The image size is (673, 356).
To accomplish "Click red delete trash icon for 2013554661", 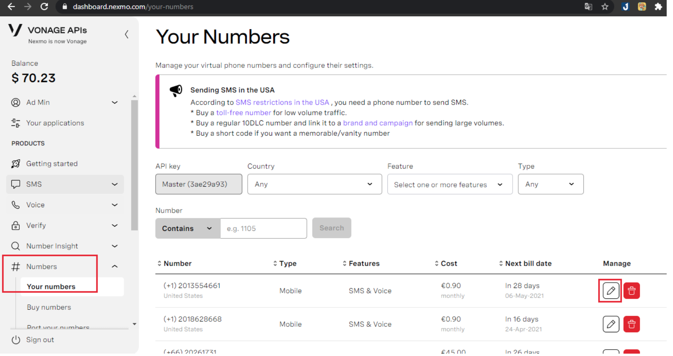I will pyautogui.click(x=631, y=291).
